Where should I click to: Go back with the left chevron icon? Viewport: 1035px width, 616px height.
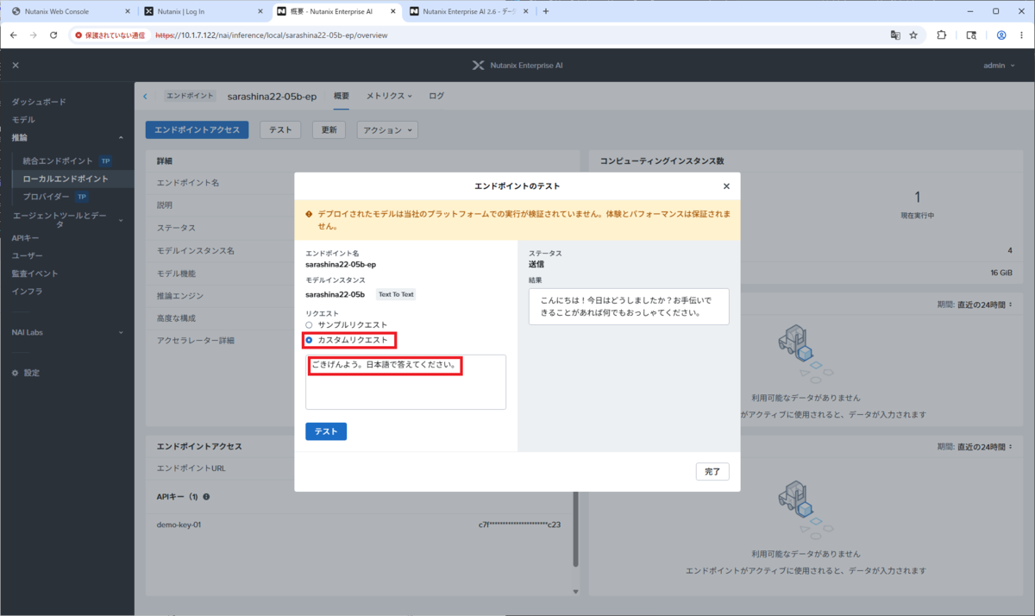pyautogui.click(x=146, y=96)
